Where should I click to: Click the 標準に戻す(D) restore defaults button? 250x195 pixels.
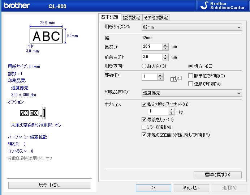[x=217, y=175]
